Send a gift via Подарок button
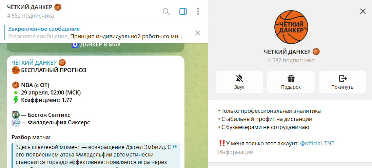Viewport: 372px width, 168px height. click(291, 82)
